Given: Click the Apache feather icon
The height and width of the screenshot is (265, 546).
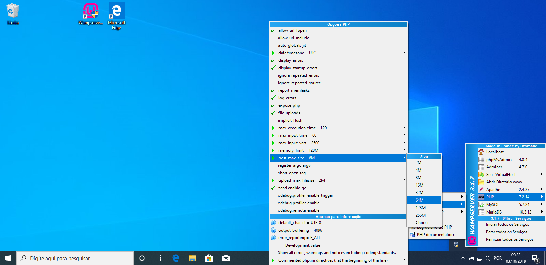Looking at the screenshot, I should pos(481,190).
